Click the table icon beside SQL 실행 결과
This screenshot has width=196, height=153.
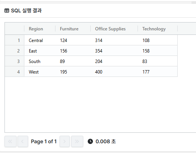click(7, 11)
